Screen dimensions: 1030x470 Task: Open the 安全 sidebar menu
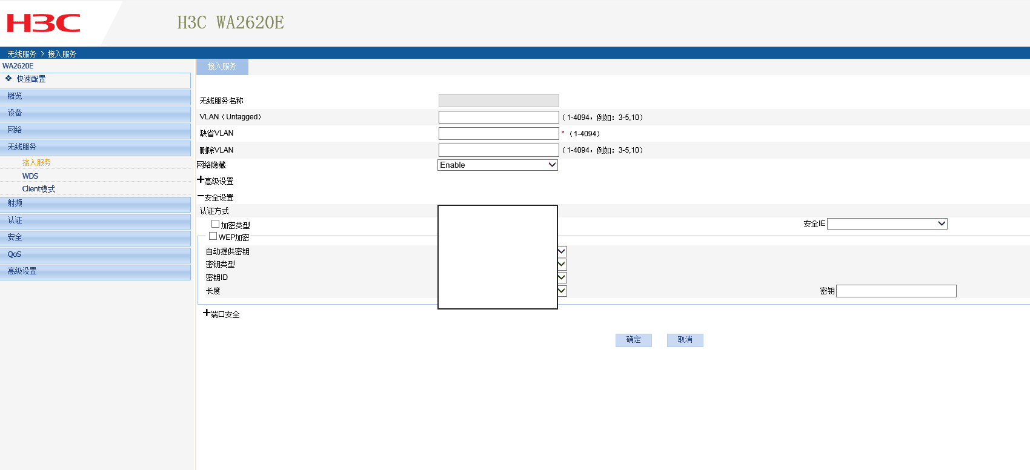95,237
